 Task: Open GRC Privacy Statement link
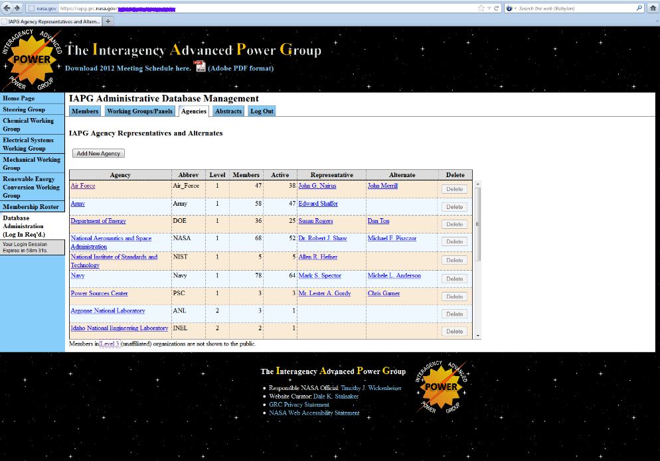click(299, 405)
